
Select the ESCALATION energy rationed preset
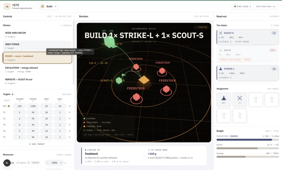(37, 70)
